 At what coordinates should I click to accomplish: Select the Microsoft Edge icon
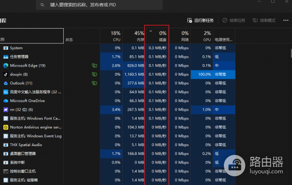(x=6, y=66)
